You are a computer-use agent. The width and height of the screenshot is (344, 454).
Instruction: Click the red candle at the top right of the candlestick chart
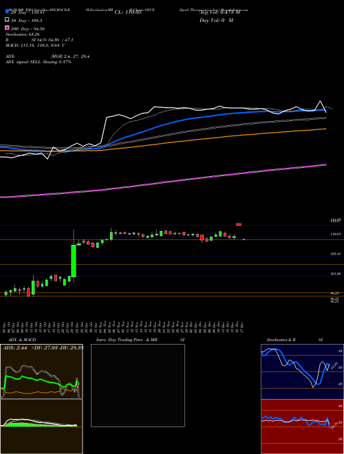(239, 224)
